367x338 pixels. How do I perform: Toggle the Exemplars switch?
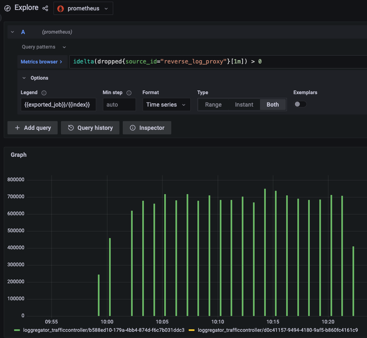coord(300,105)
